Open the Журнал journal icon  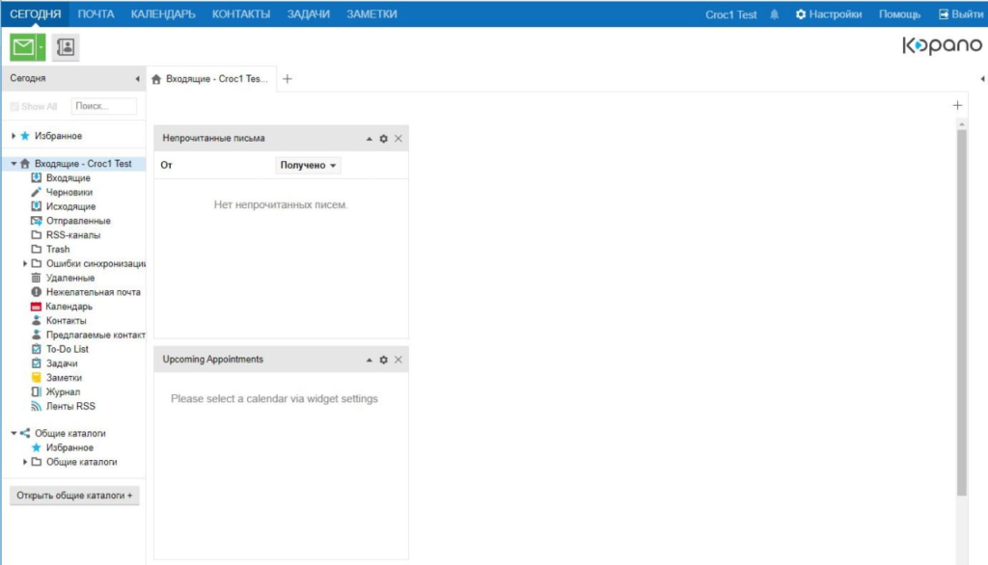[36, 392]
